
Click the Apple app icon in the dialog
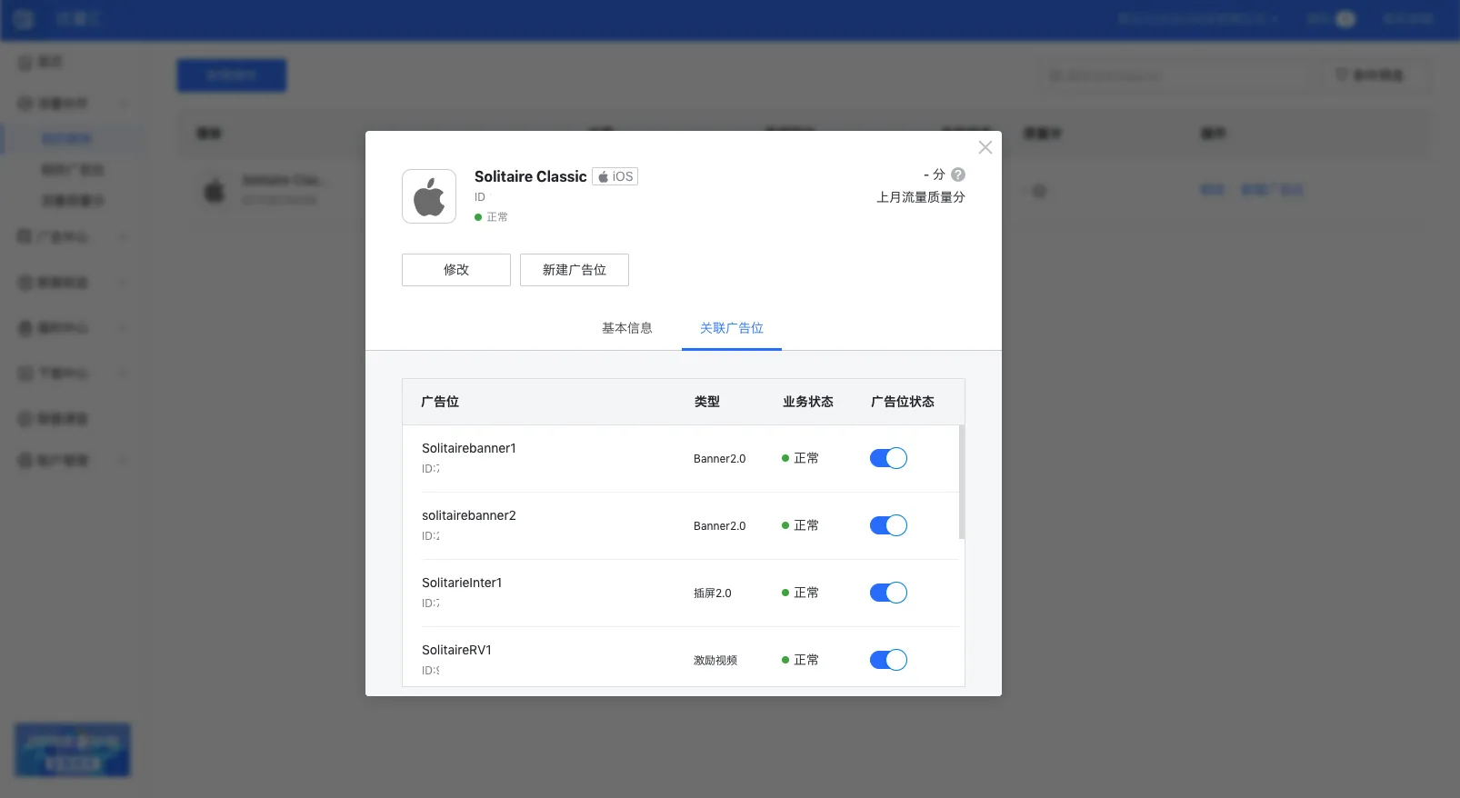coord(429,196)
